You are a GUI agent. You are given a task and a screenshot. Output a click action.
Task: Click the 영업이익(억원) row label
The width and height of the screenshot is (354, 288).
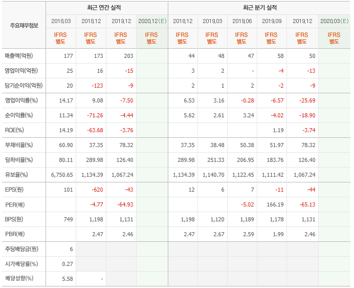(x=21, y=71)
